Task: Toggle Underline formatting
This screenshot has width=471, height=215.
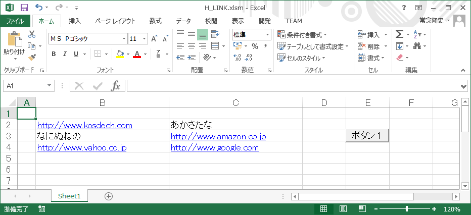Action: (x=76, y=54)
